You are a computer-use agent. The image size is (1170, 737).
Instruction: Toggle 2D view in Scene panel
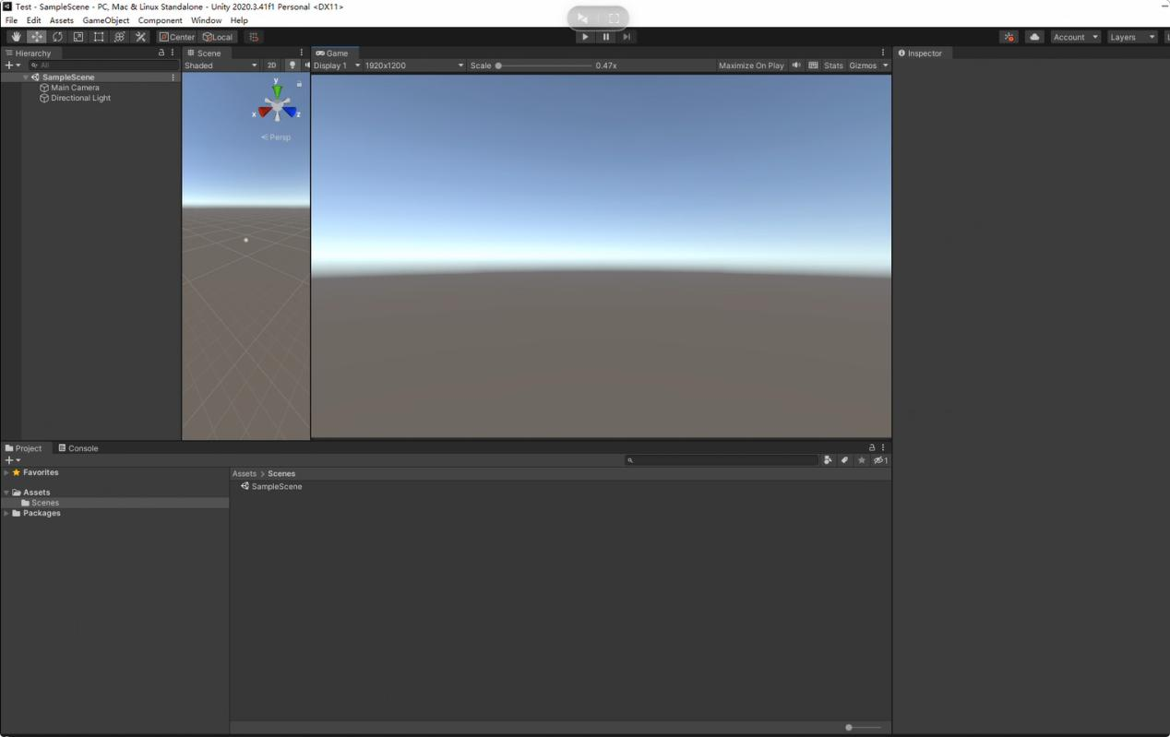(271, 65)
